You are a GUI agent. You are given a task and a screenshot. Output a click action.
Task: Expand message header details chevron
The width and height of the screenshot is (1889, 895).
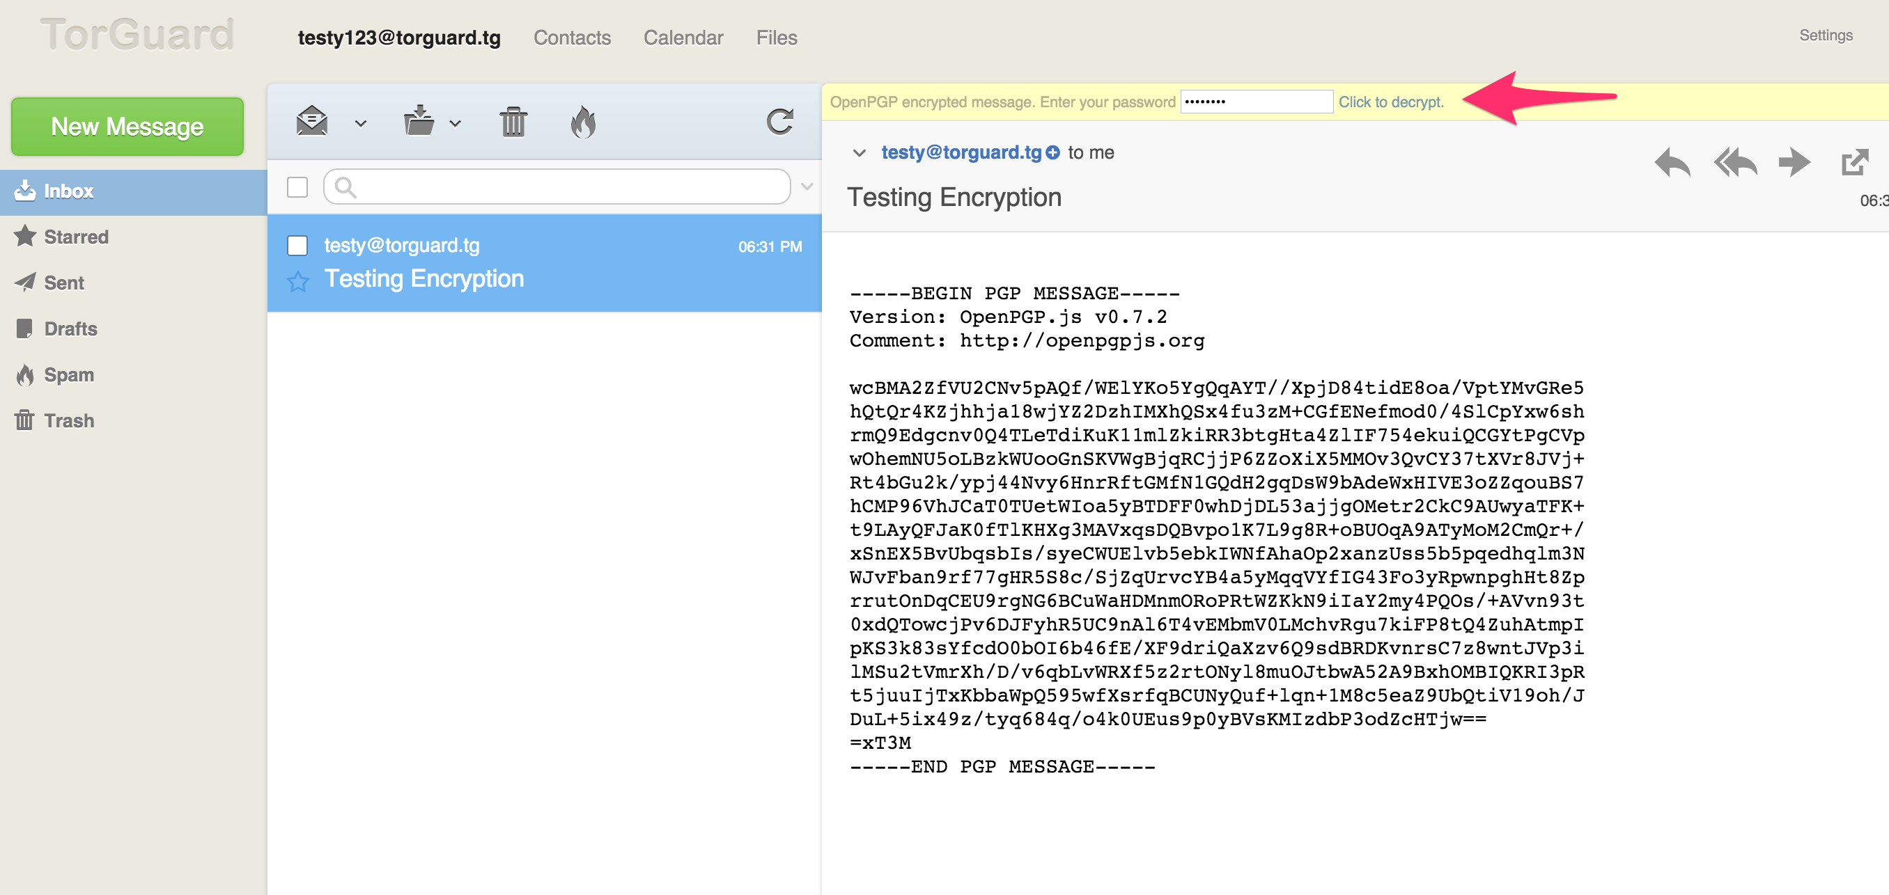click(860, 153)
